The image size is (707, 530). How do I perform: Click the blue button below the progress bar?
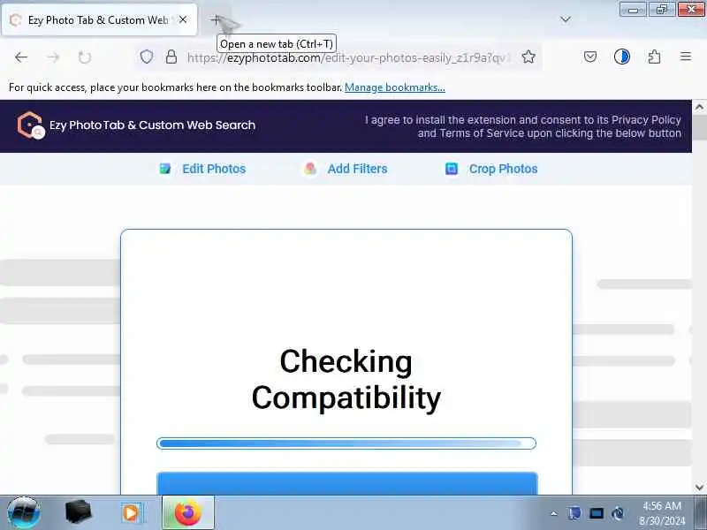[x=346, y=483]
